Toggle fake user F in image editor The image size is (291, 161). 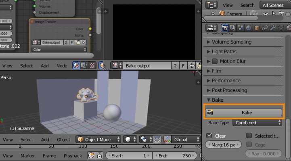click(x=183, y=66)
